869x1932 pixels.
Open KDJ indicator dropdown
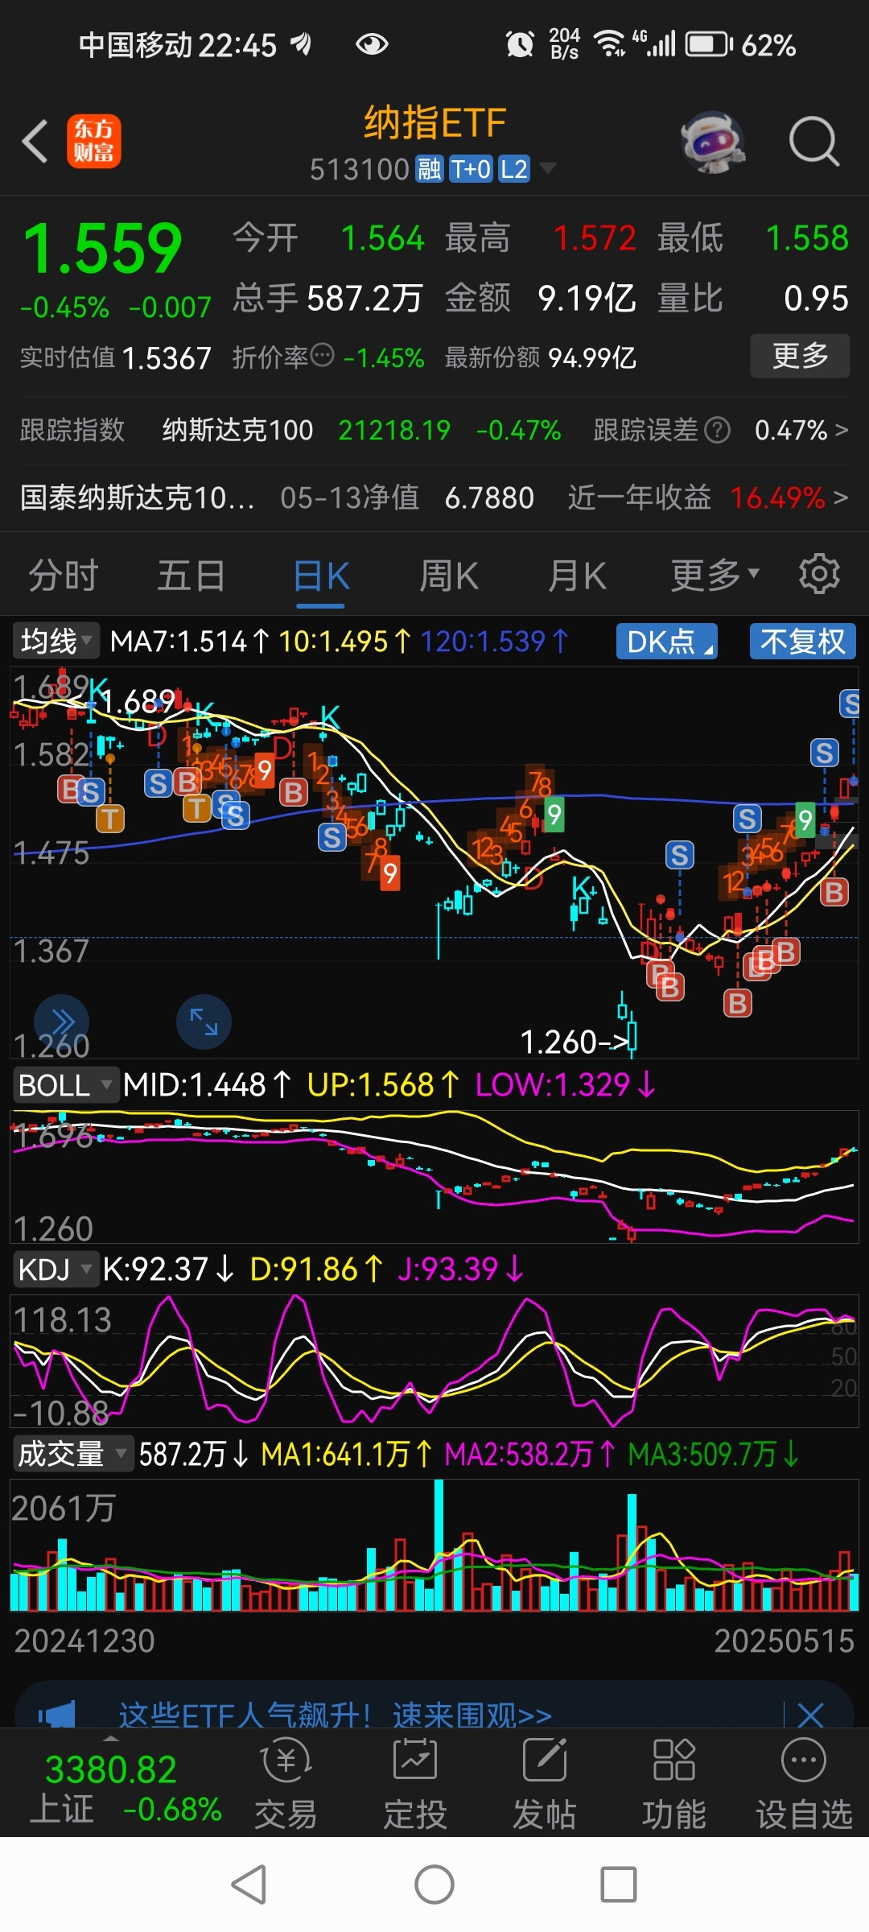[56, 1269]
